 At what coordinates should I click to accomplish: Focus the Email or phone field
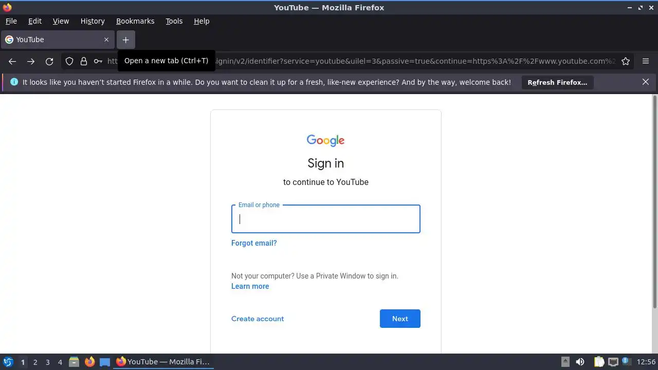pos(326,219)
